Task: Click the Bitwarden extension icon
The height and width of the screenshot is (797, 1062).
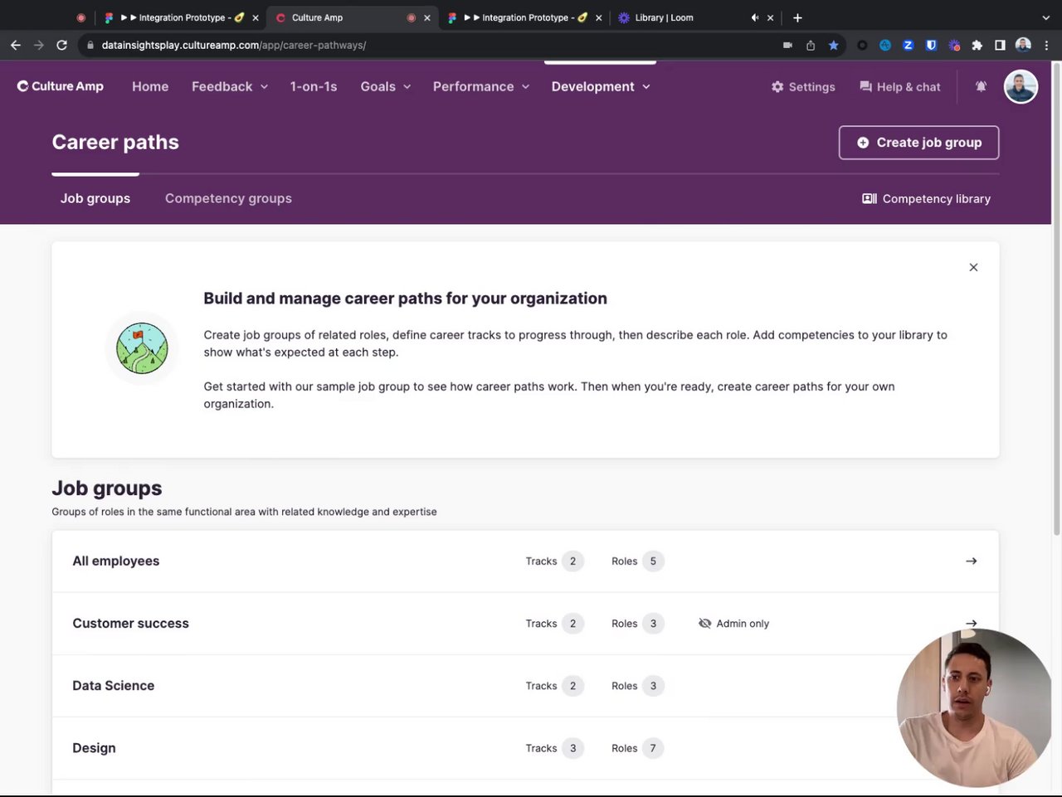Action: click(931, 45)
